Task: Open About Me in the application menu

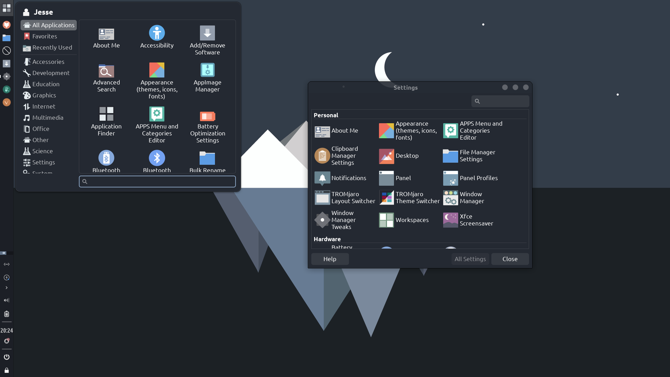Action: click(x=106, y=38)
